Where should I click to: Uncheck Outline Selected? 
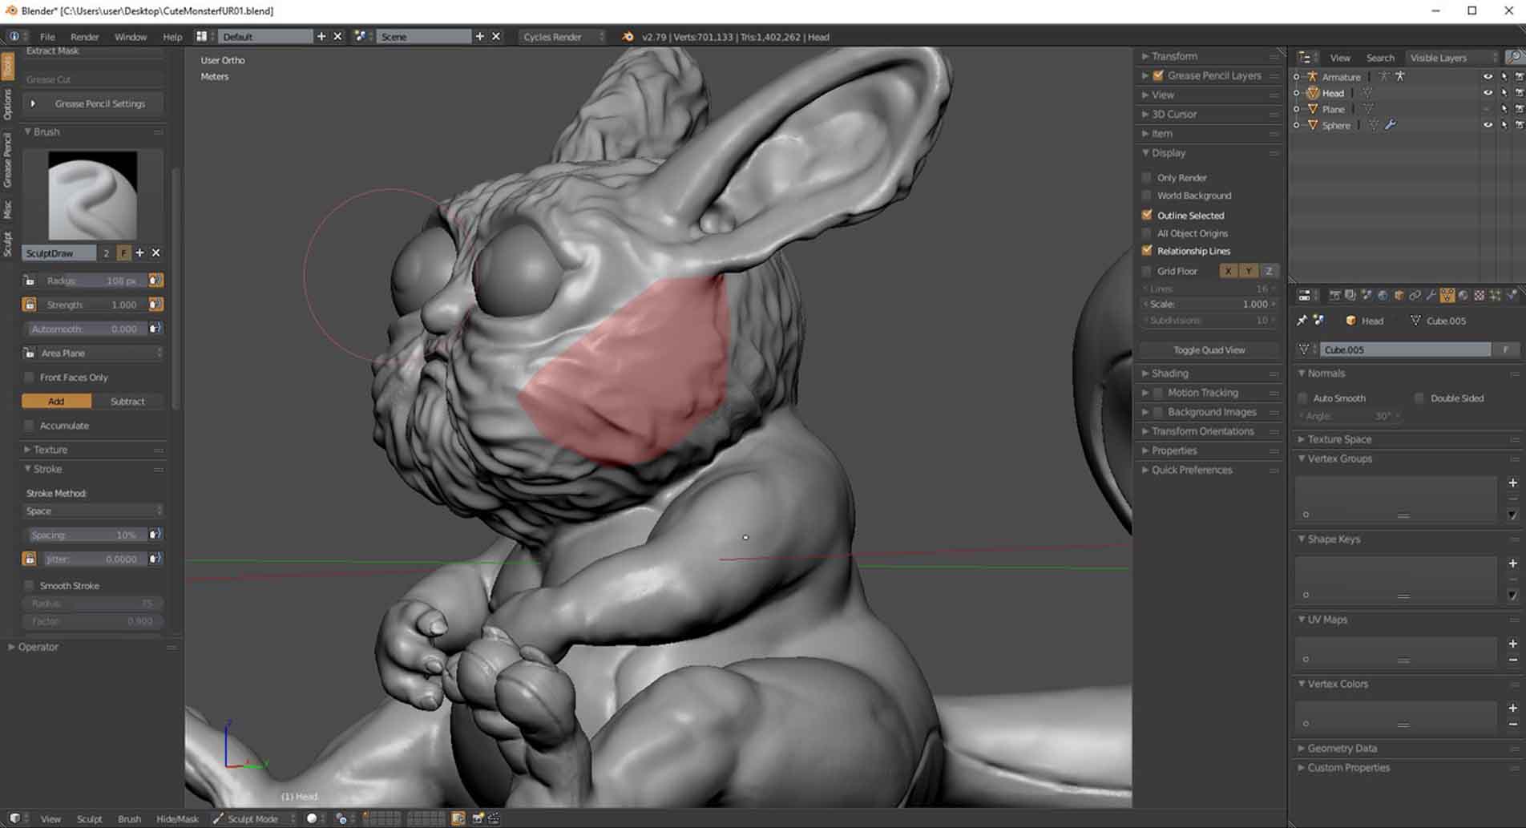tap(1147, 215)
